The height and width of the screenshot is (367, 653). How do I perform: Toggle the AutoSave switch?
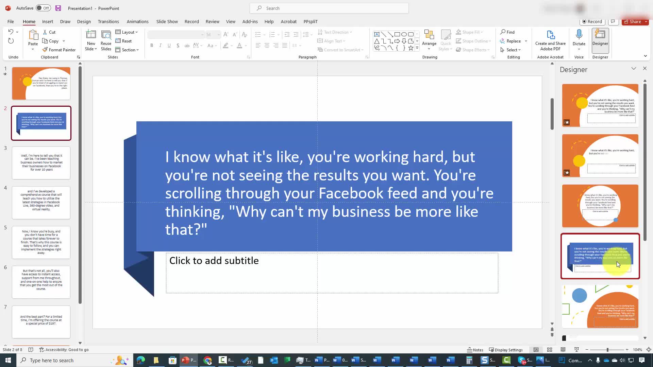[43, 8]
